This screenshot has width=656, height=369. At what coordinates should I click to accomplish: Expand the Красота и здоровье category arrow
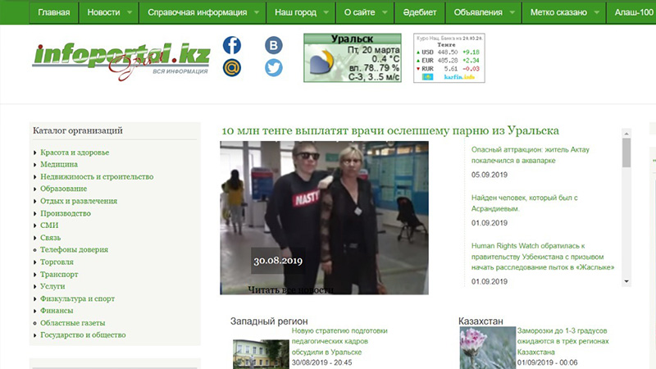point(35,153)
